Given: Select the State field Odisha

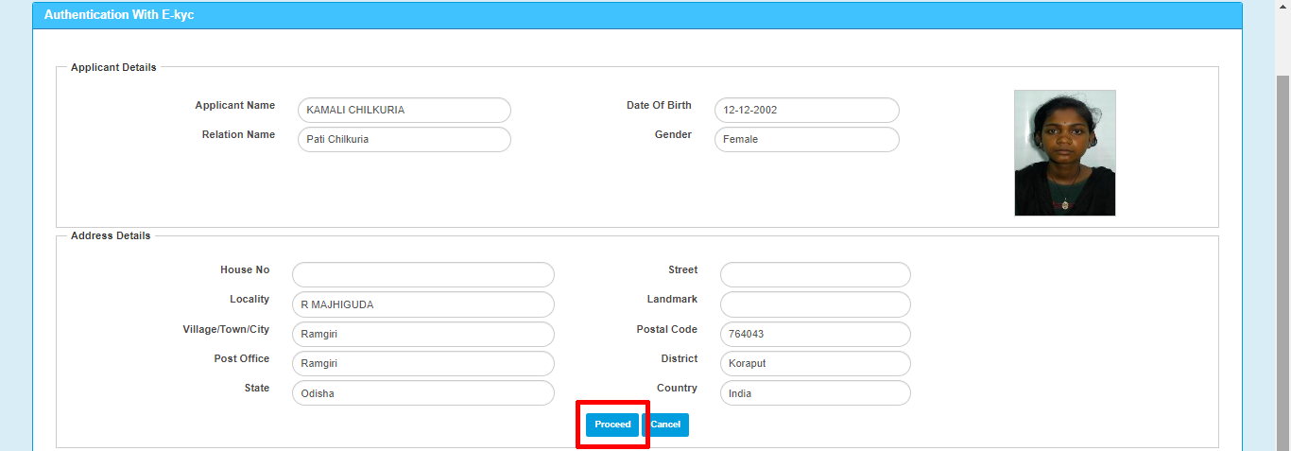Looking at the screenshot, I should point(423,392).
